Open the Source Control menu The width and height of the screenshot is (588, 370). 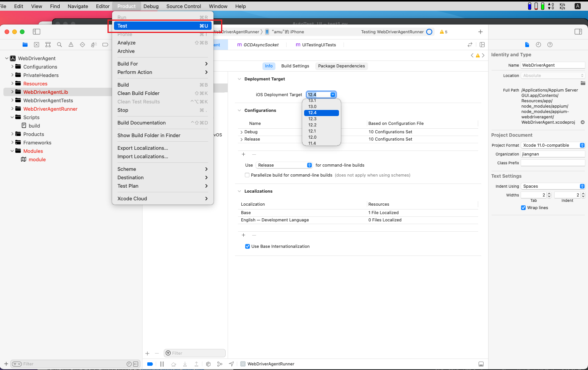(x=184, y=6)
